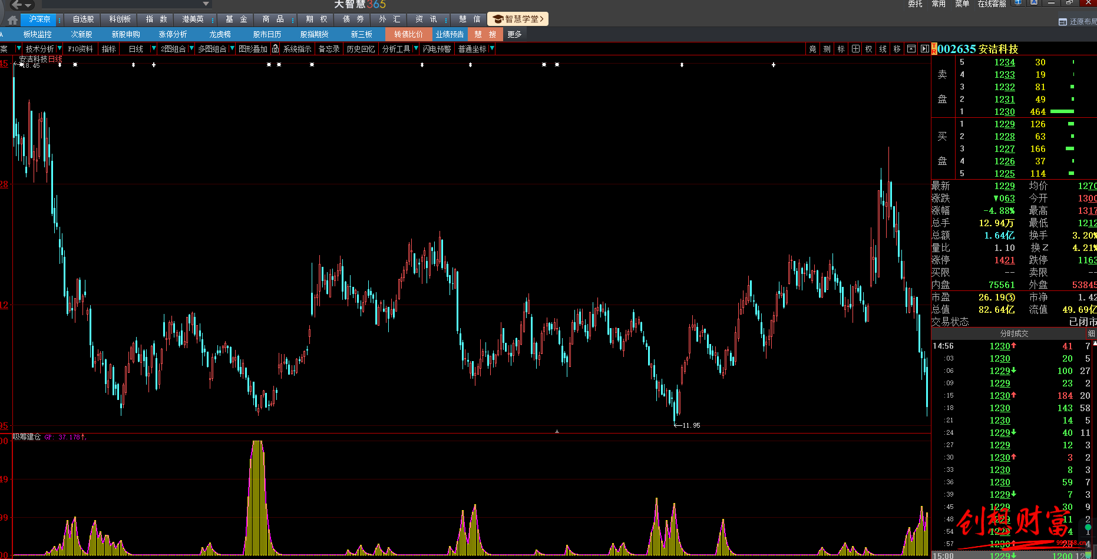Click the 慧搜 button
The height and width of the screenshot is (559, 1097).
pos(485,34)
